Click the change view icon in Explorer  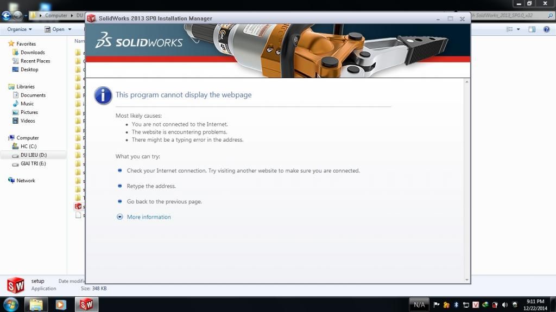point(509,29)
